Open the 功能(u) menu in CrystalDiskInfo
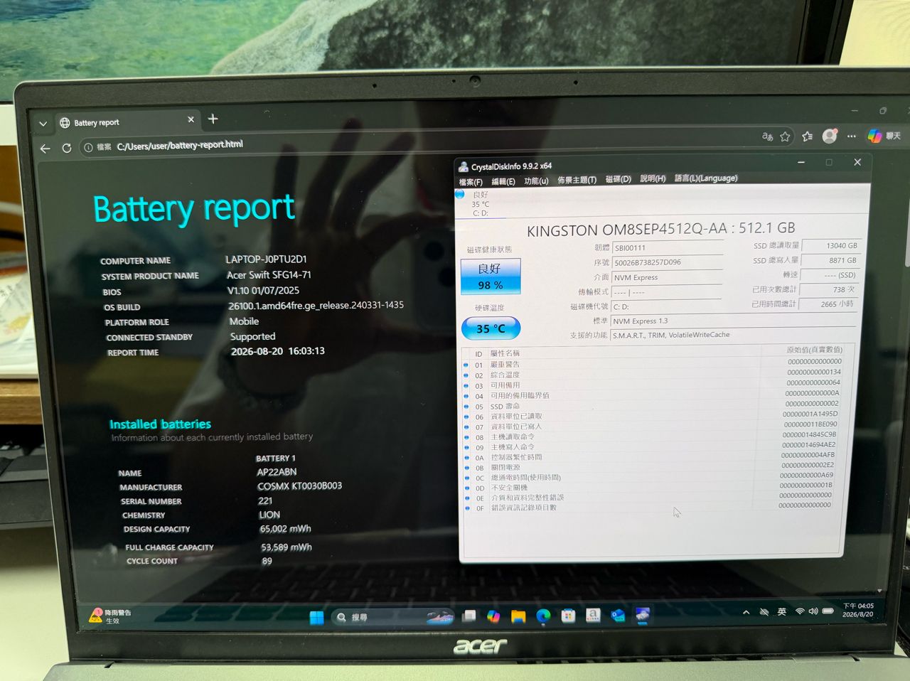910x681 pixels. click(x=536, y=181)
